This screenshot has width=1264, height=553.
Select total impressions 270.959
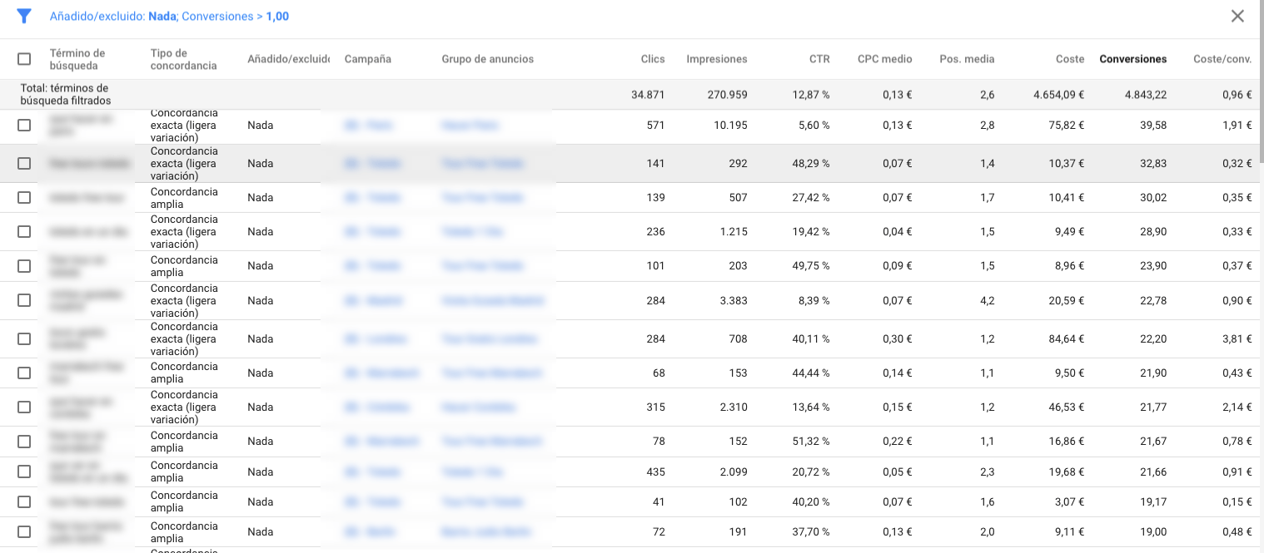[727, 95]
